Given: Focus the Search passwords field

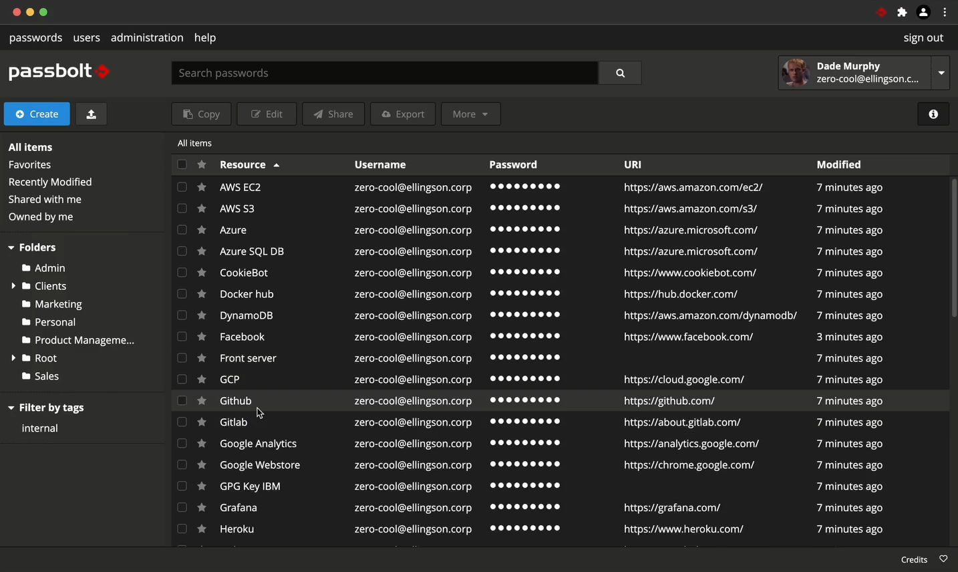Looking at the screenshot, I should [385, 73].
